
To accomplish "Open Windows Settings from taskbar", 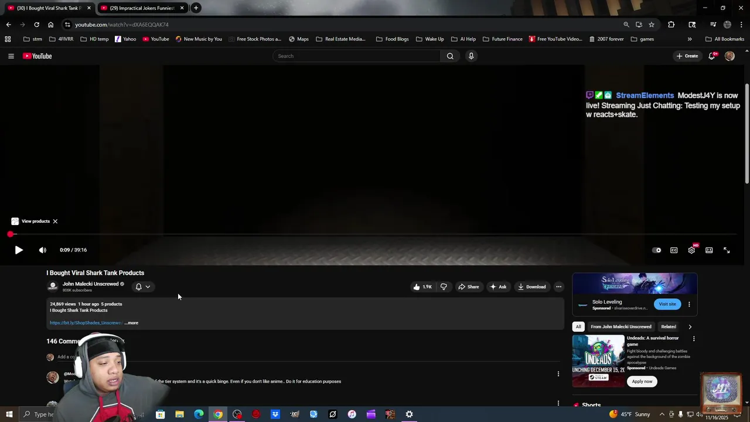I will (409, 414).
